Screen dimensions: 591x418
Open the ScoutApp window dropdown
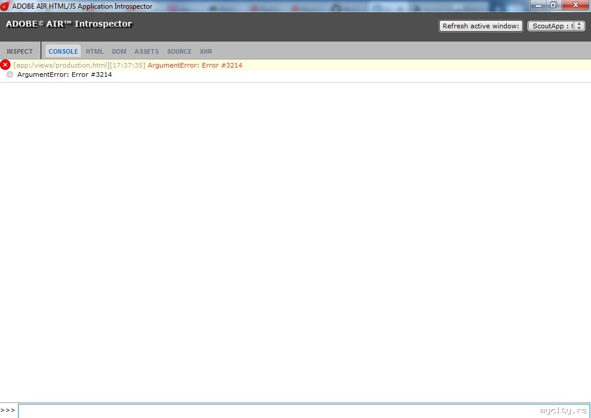[x=556, y=26]
